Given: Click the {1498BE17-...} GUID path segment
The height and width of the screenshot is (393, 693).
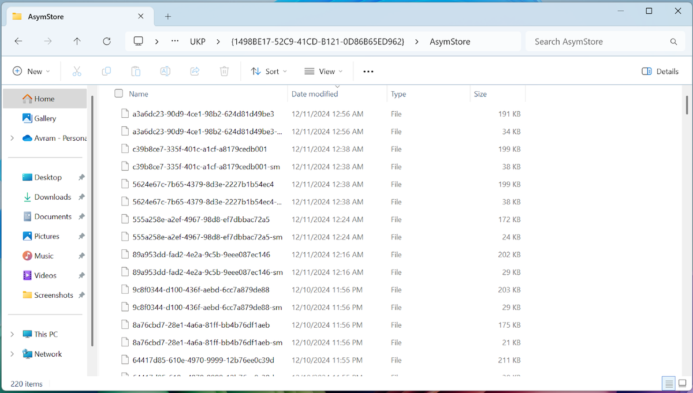Looking at the screenshot, I should tap(318, 42).
